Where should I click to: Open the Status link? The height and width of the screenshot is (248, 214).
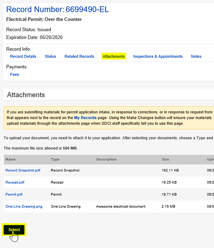coord(51,56)
